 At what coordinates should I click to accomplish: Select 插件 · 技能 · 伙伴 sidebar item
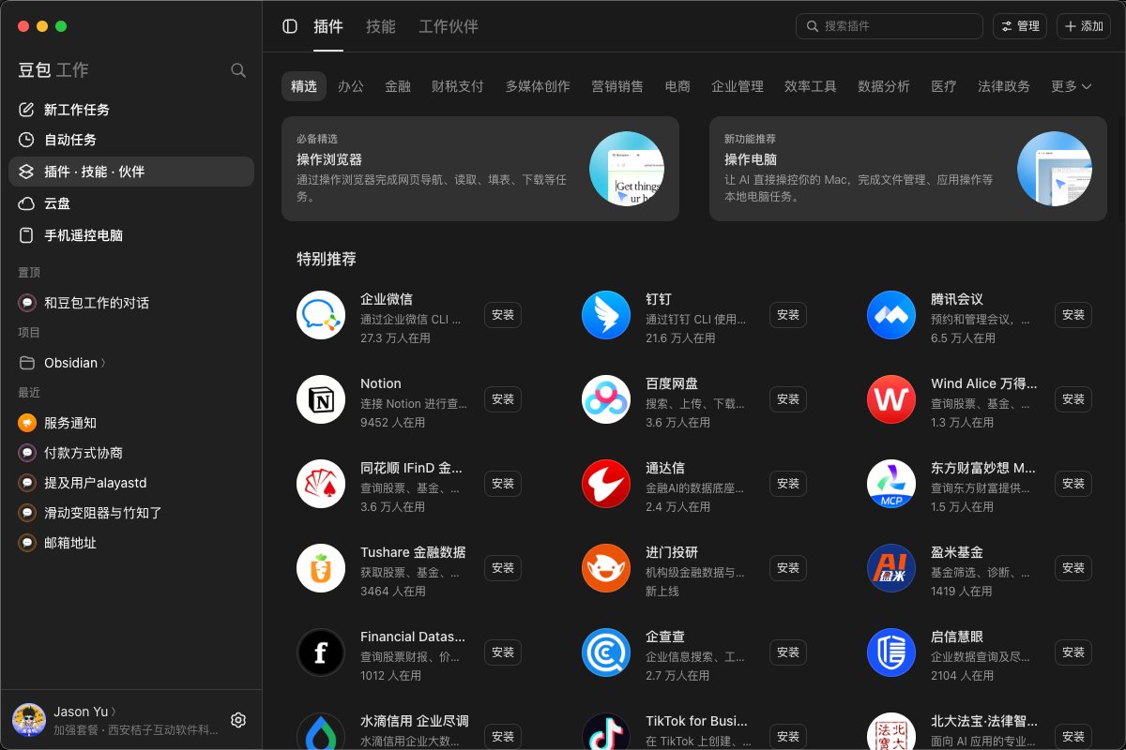(x=131, y=172)
